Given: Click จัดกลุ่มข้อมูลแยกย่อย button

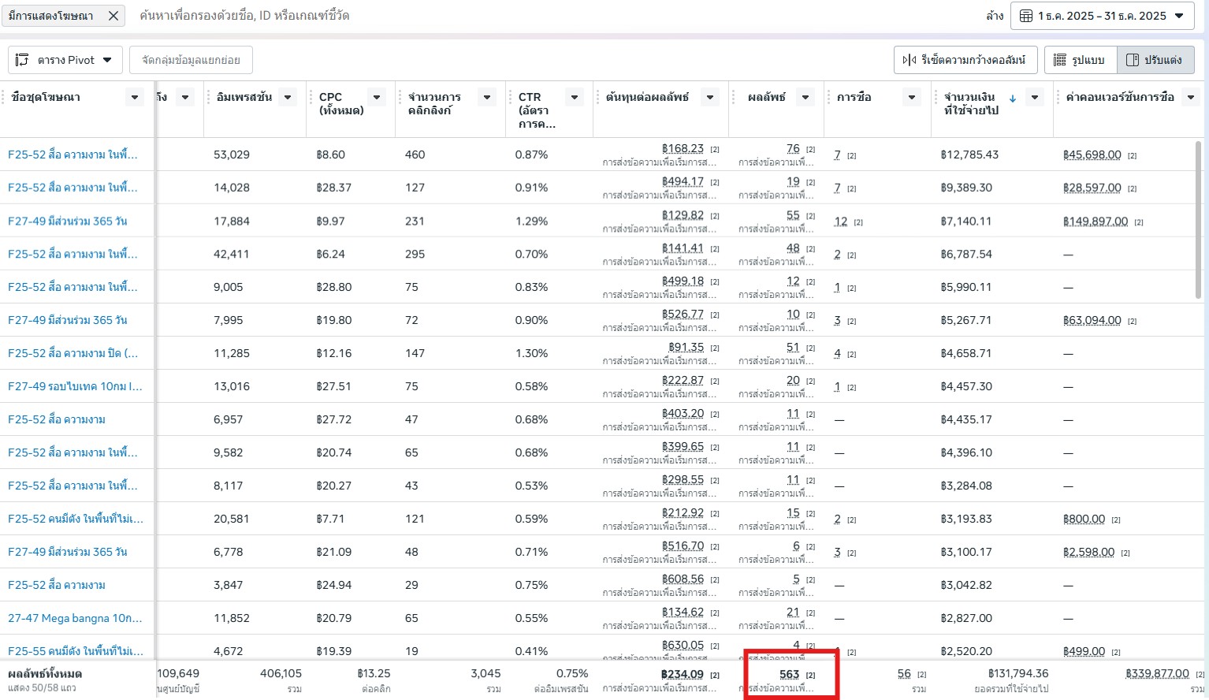Looking at the screenshot, I should pyautogui.click(x=191, y=60).
